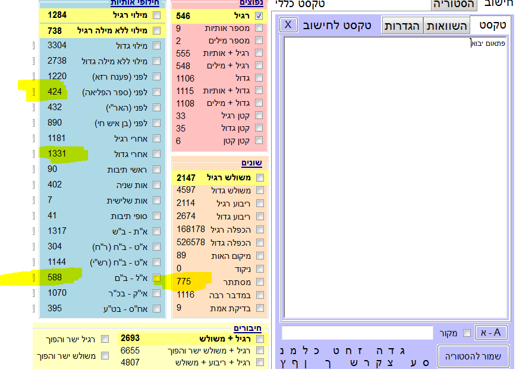516x369 pixels.
Task: Enable the מסתתר checkbox
Action: pos(259,282)
